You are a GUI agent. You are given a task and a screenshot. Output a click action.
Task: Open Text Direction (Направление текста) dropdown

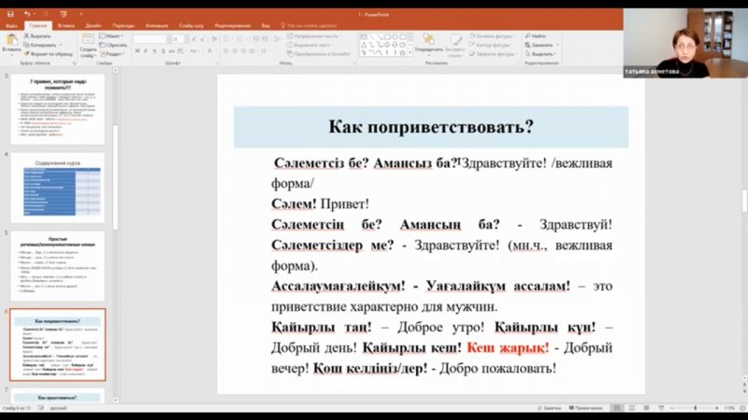[x=313, y=36]
